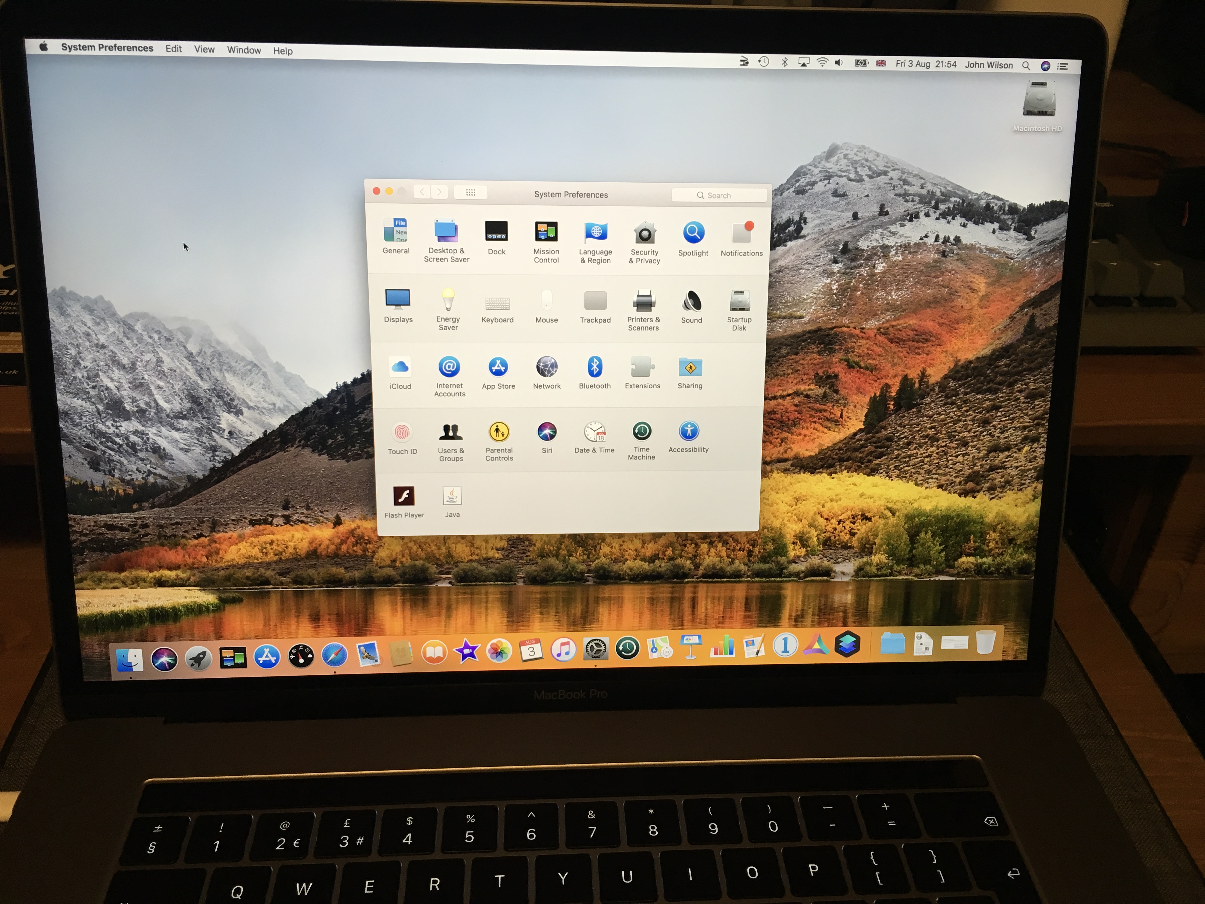Open Language & Region preferences
This screenshot has height=904, width=1205.
595,242
